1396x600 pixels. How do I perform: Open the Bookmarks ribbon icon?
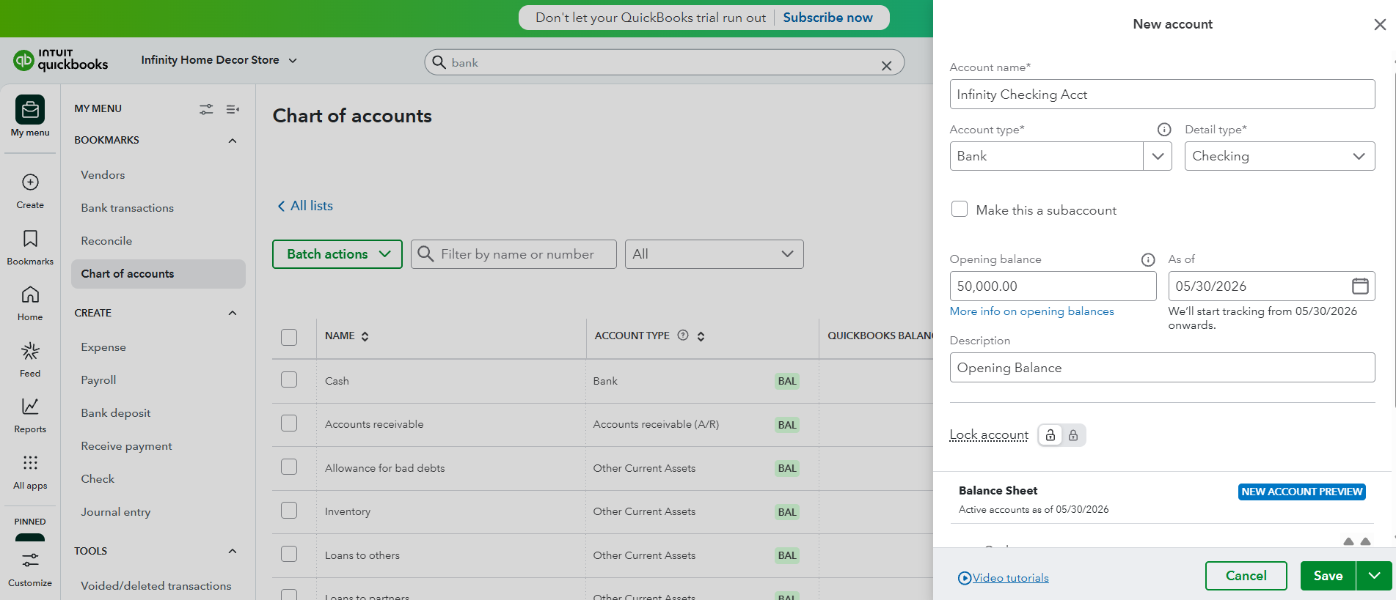[30, 238]
